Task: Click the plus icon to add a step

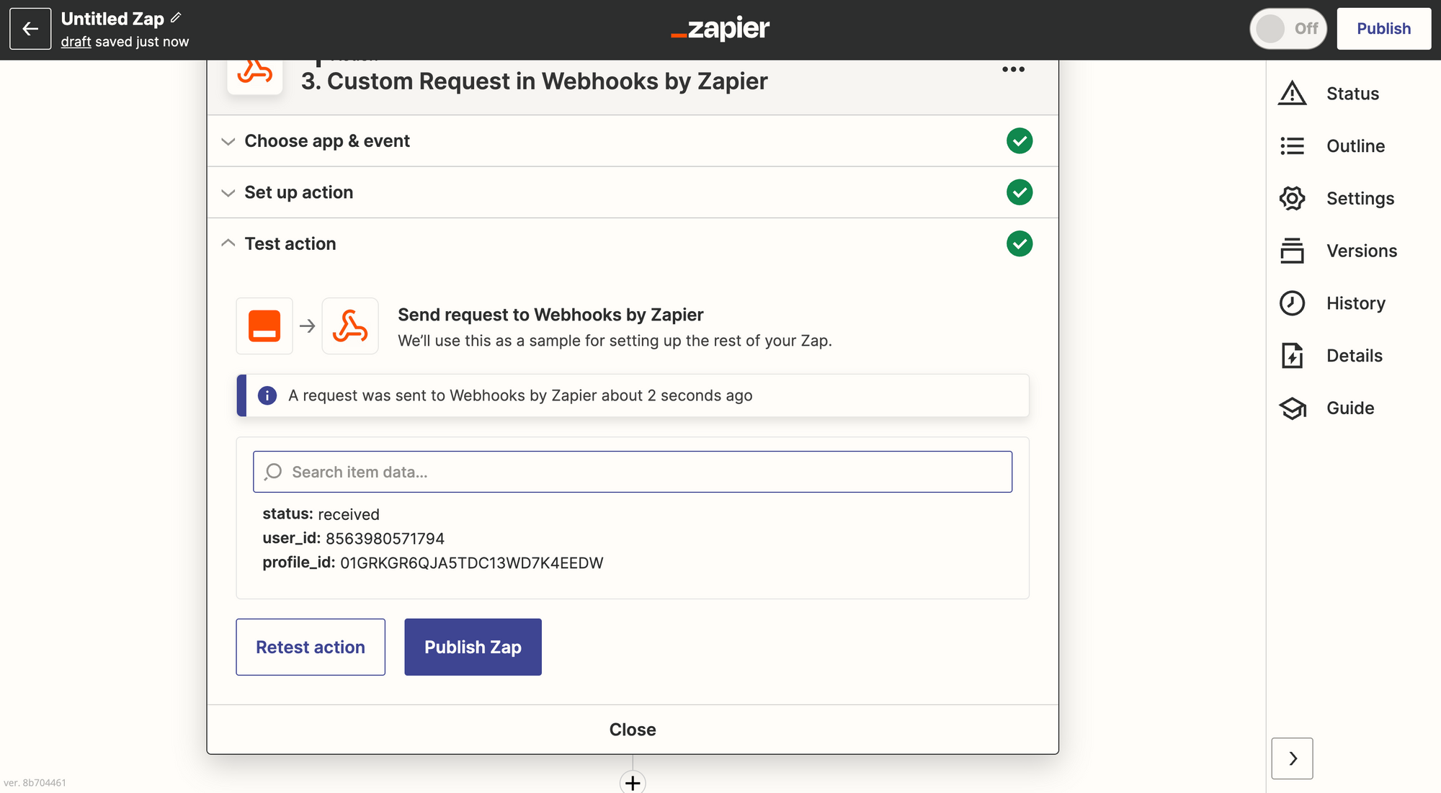Action: click(633, 782)
